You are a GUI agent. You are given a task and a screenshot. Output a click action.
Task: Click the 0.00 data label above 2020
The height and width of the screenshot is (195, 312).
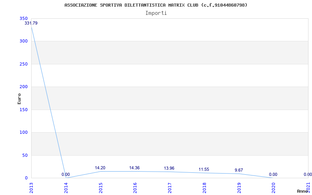point(273,174)
